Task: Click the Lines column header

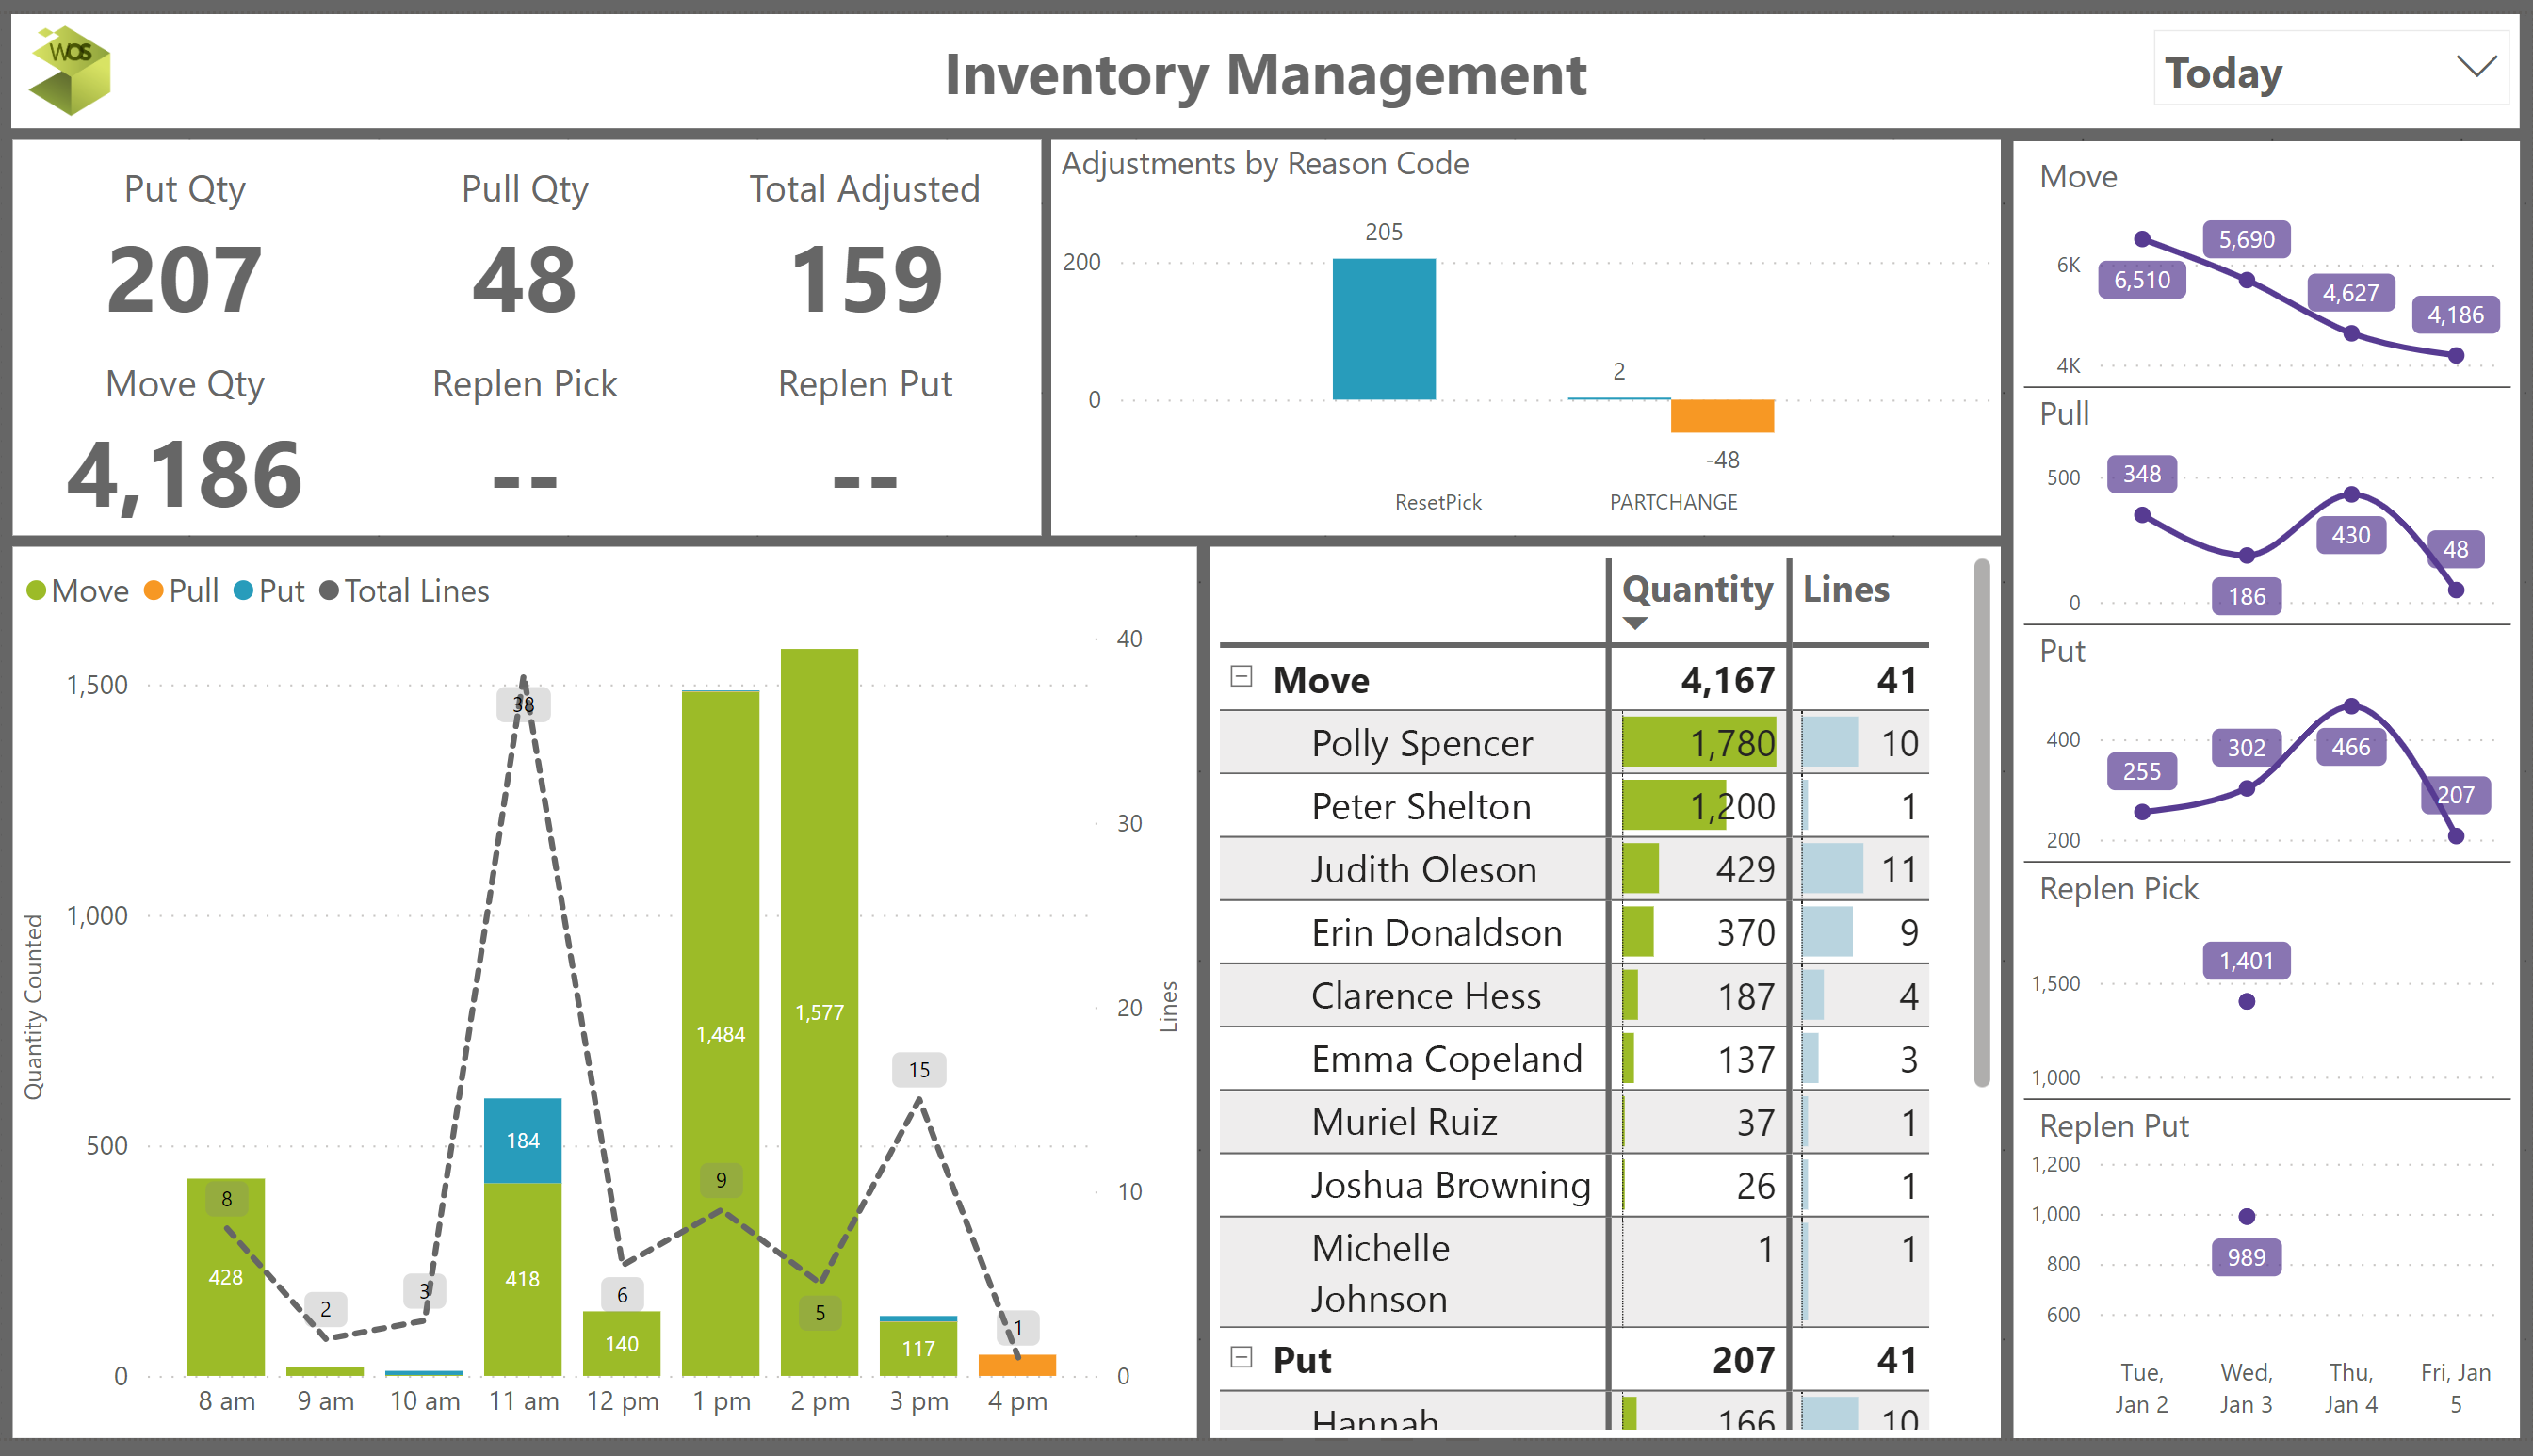Action: (x=1845, y=589)
